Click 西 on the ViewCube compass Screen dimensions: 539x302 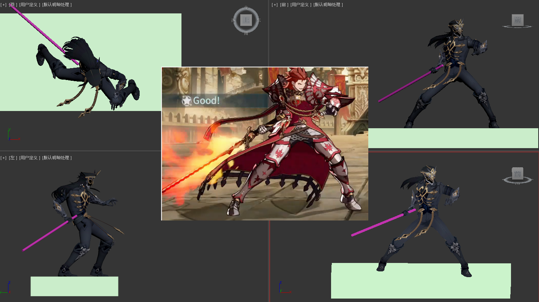click(234, 20)
